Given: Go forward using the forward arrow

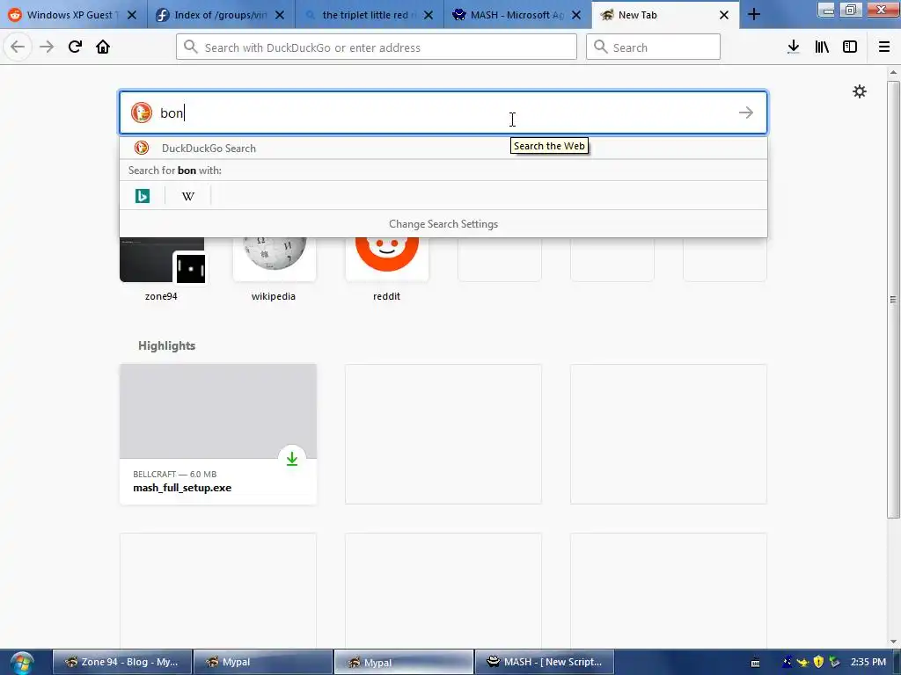Looking at the screenshot, I should [47, 47].
